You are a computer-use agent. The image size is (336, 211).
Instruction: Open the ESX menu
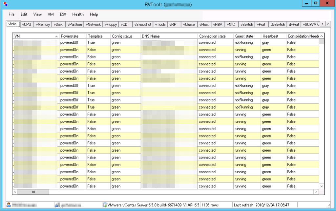click(63, 14)
